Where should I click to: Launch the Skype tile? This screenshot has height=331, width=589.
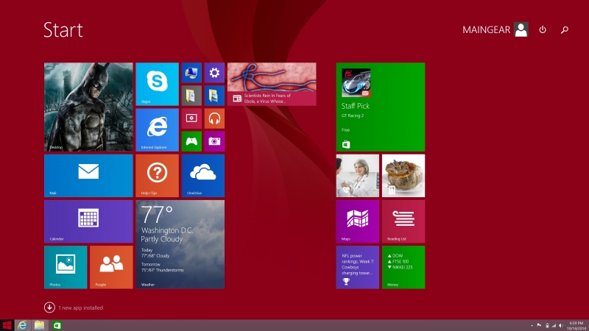[157, 84]
